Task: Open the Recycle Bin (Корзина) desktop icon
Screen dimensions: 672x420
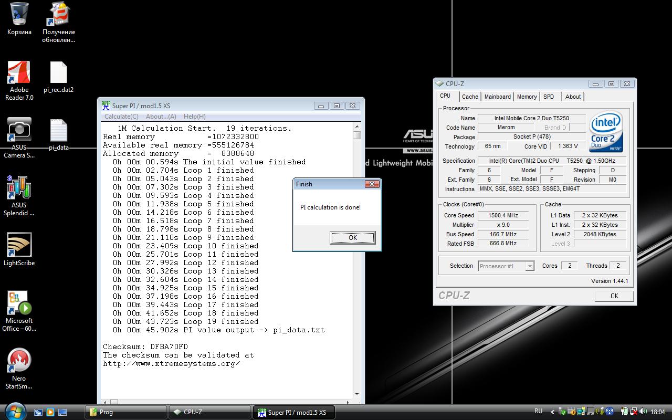Action: click(x=19, y=19)
